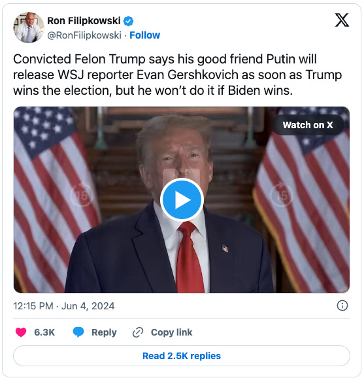364x380 pixels.
Task: Skip video forward 15 seconds
Action: click(282, 195)
